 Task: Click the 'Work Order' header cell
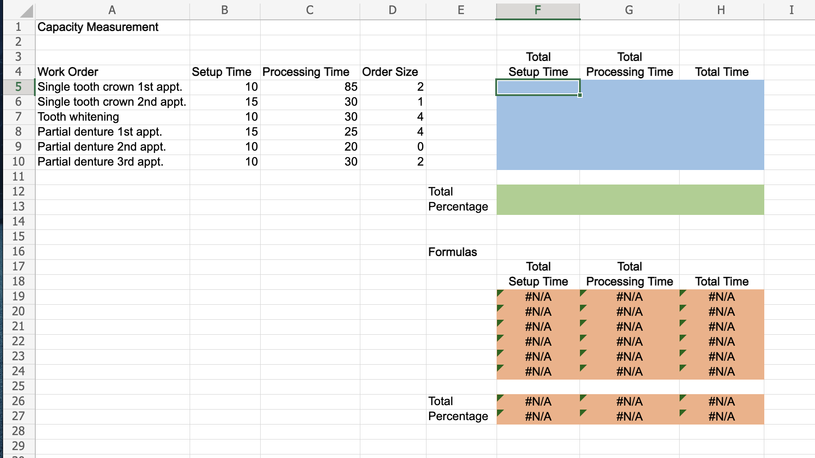[112, 72]
